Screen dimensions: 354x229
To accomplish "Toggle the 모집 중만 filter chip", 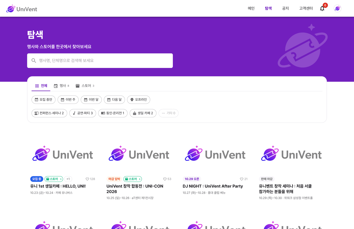I will pos(43,100).
